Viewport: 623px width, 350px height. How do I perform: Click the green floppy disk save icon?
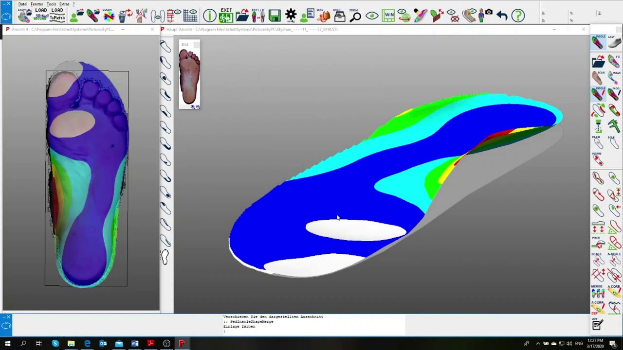[x=275, y=16]
